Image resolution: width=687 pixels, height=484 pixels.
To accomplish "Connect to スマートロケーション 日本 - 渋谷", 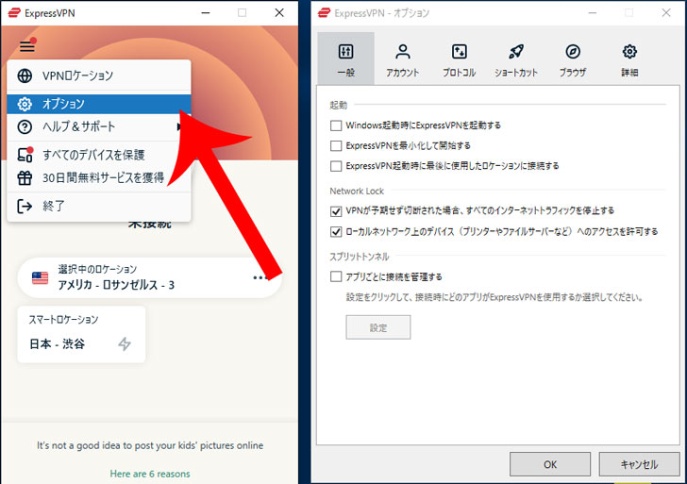I will pos(81,334).
